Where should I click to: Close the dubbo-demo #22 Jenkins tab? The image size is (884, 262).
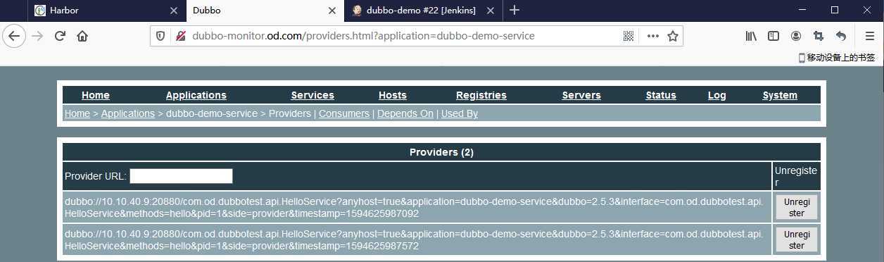[x=491, y=11]
